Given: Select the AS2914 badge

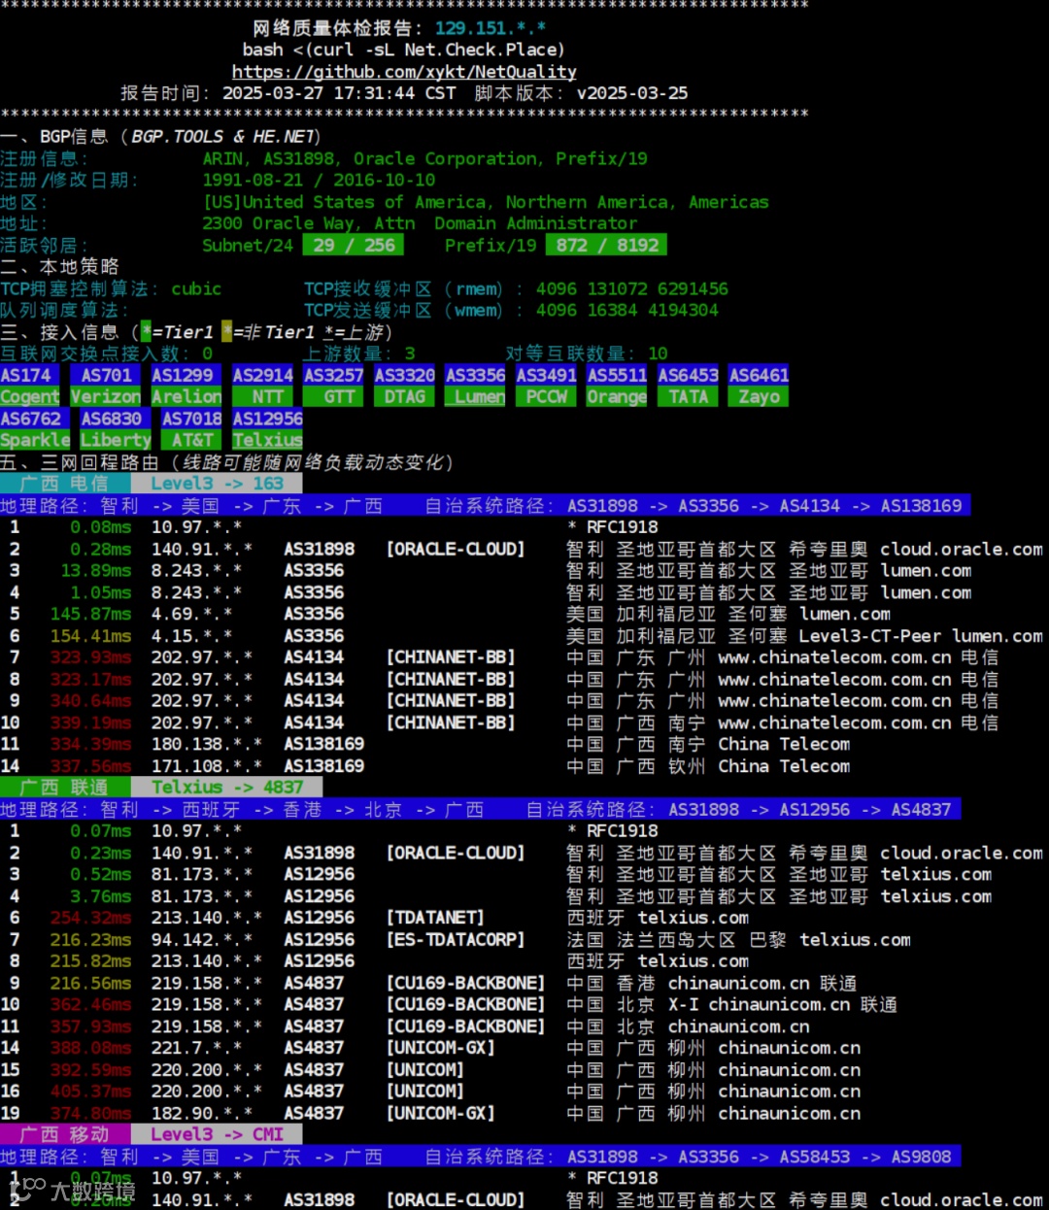Looking at the screenshot, I should pyautogui.click(x=262, y=375).
